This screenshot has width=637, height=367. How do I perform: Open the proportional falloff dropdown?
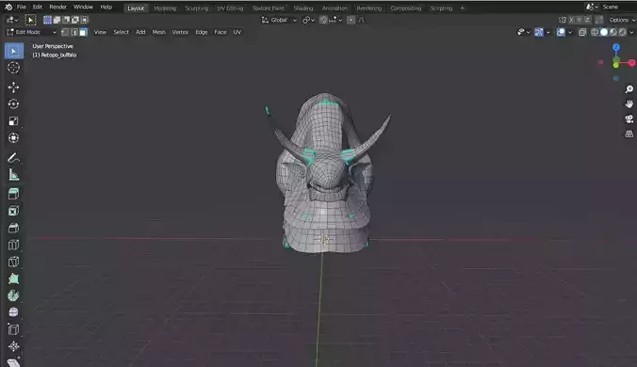pos(361,20)
